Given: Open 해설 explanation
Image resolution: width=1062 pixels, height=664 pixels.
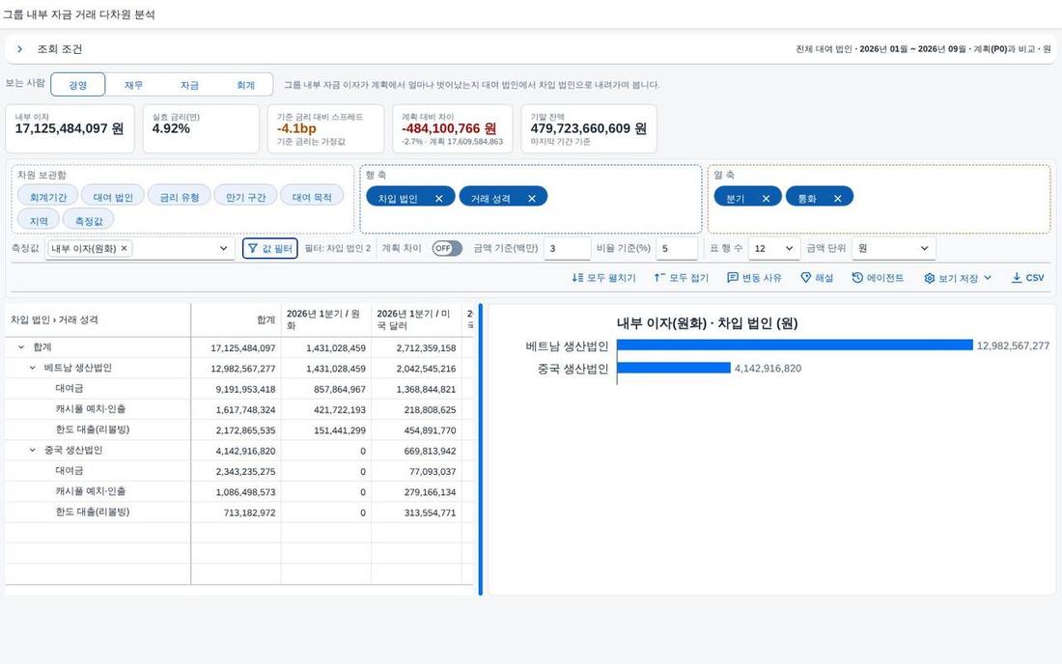Looking at the screenshot, I should [817, 278].
